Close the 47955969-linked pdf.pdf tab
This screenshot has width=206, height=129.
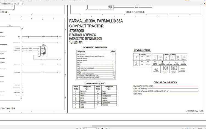click(x=22, y=4)
